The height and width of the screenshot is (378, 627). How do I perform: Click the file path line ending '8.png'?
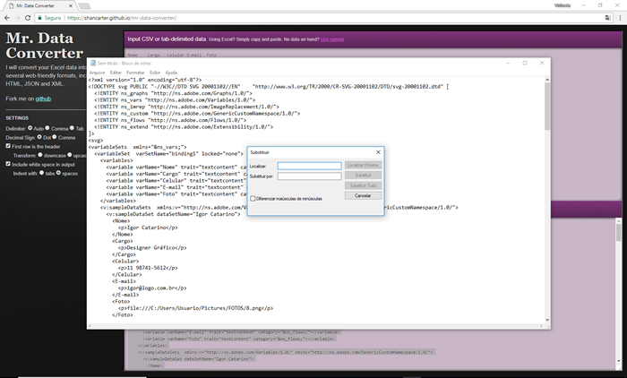(x=196, y=308)
